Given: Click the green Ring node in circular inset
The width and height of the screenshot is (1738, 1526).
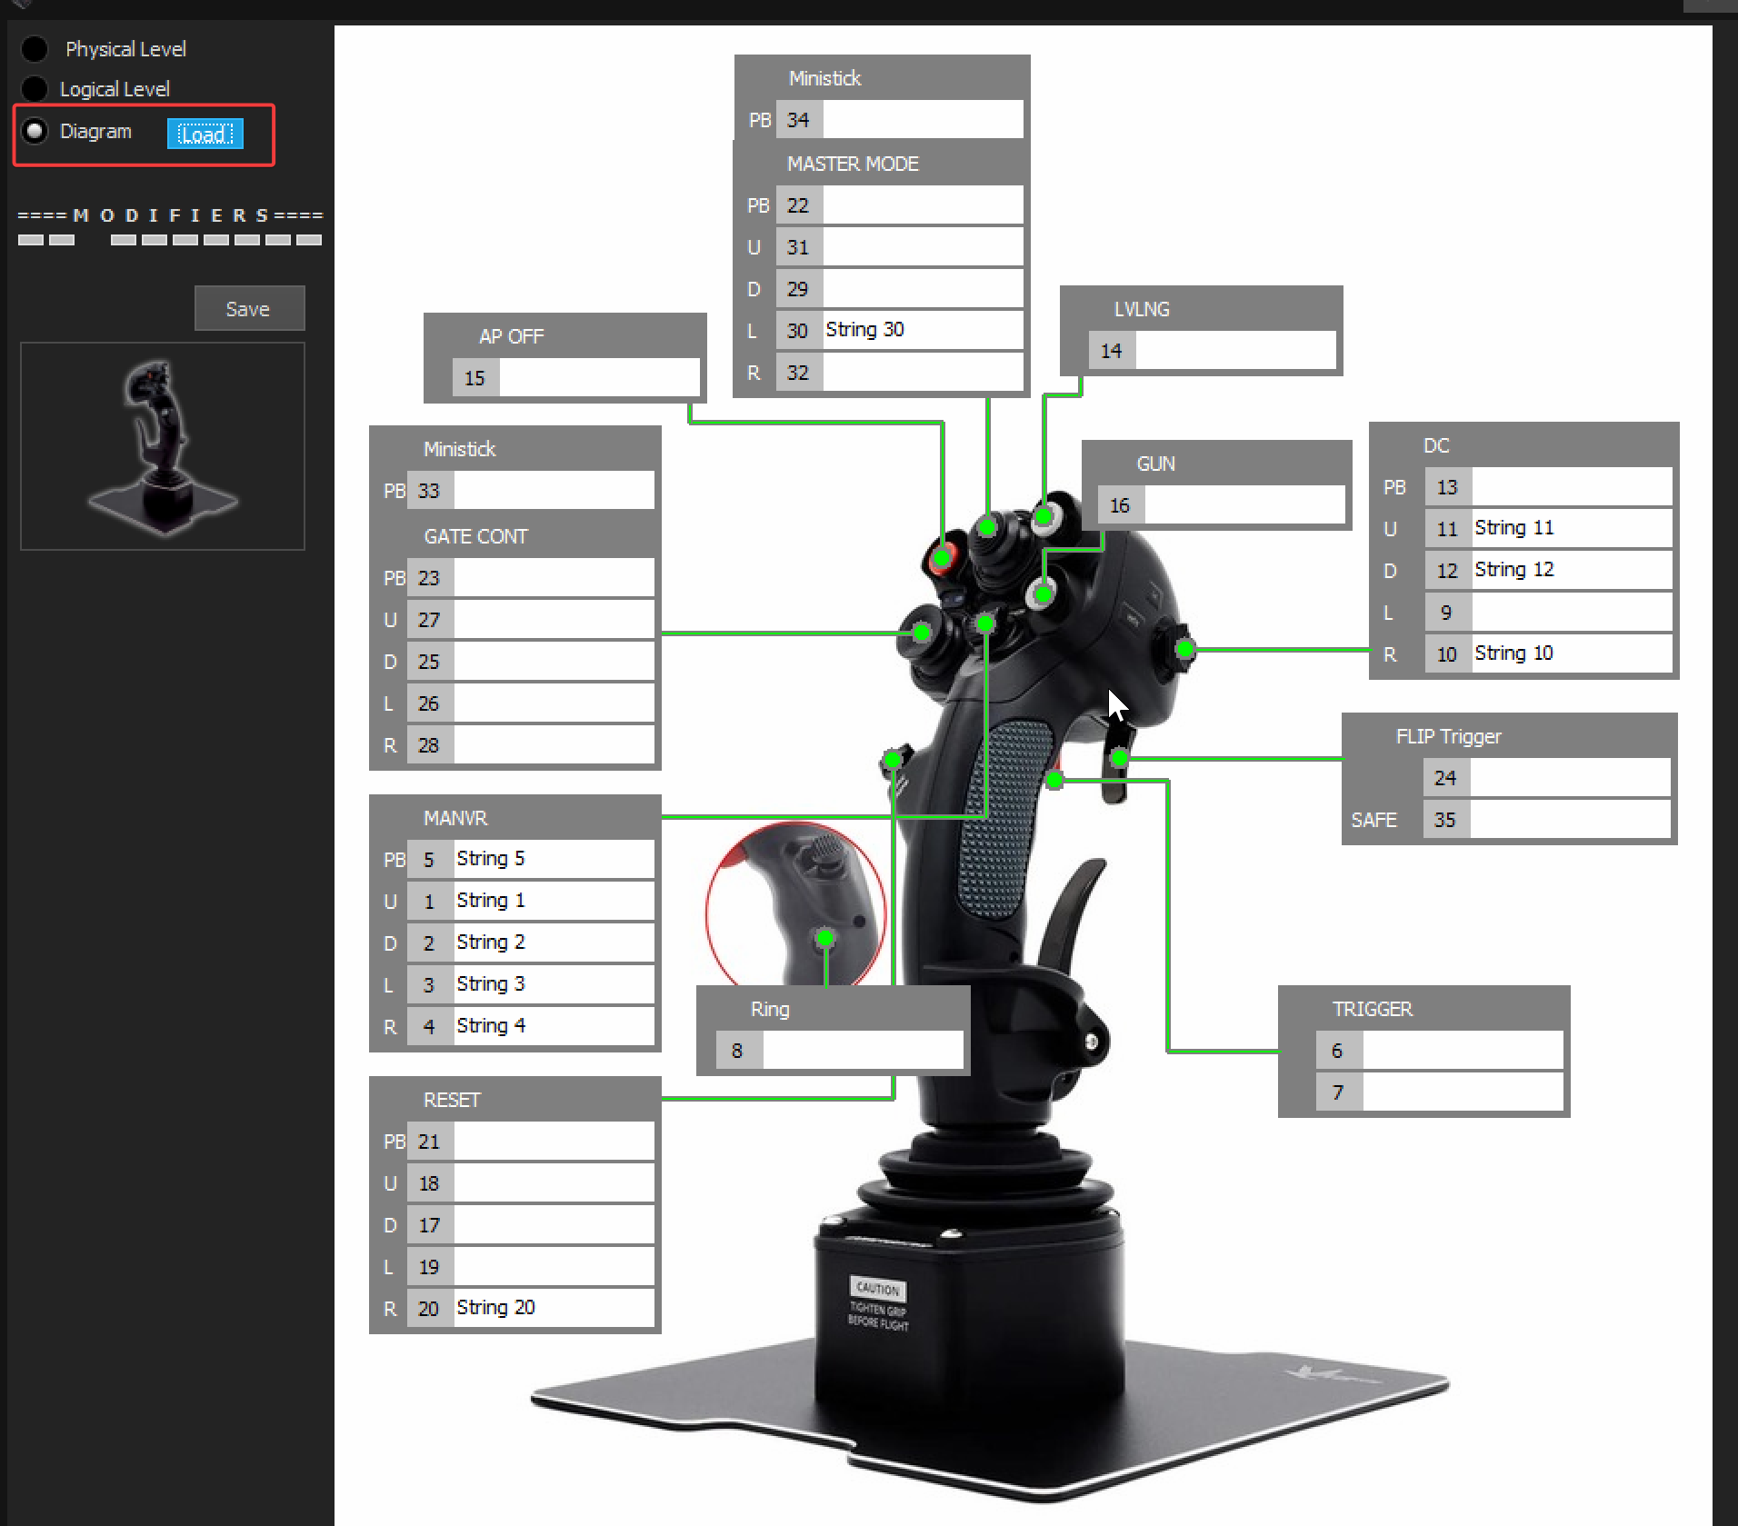Looking at the screenshot, I should tap(825, 938).
